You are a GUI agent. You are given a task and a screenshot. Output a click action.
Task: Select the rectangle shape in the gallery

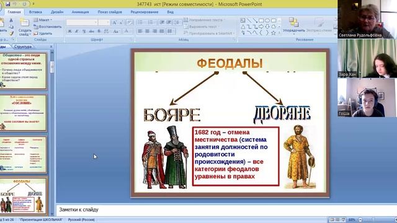pos(261,20)
